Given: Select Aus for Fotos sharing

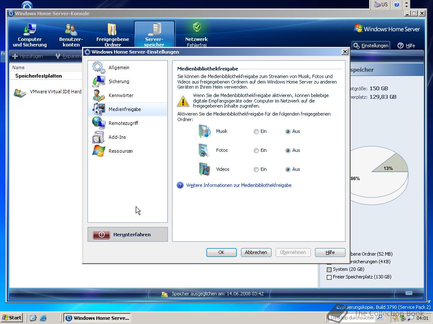Looking at the screenshot, I should click(288, 151).
